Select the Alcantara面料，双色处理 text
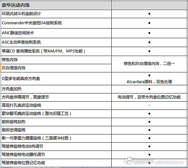The width and height of the screenshot is (188, 168). (149, 82)
